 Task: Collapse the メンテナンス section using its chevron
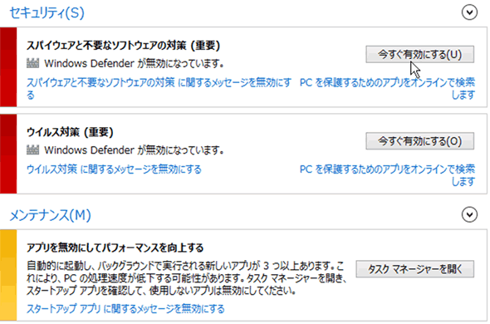(x=469, y=214)
